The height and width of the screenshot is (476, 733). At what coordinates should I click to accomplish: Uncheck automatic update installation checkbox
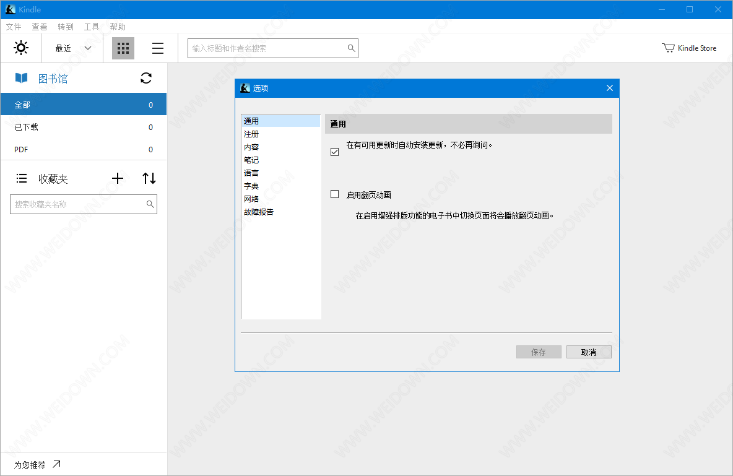[x=335, y=152]
